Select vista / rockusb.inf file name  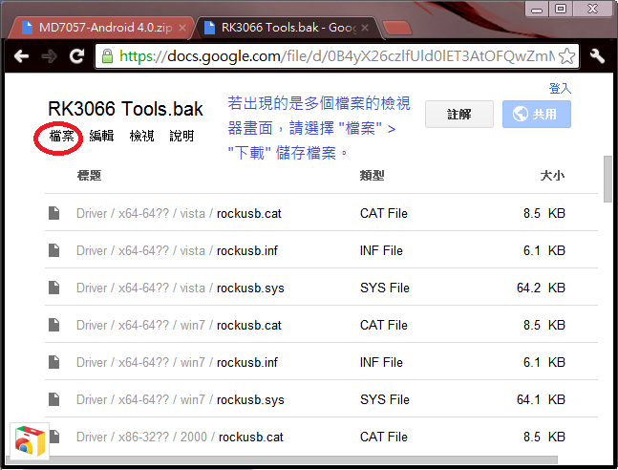(x=247, y=250)
